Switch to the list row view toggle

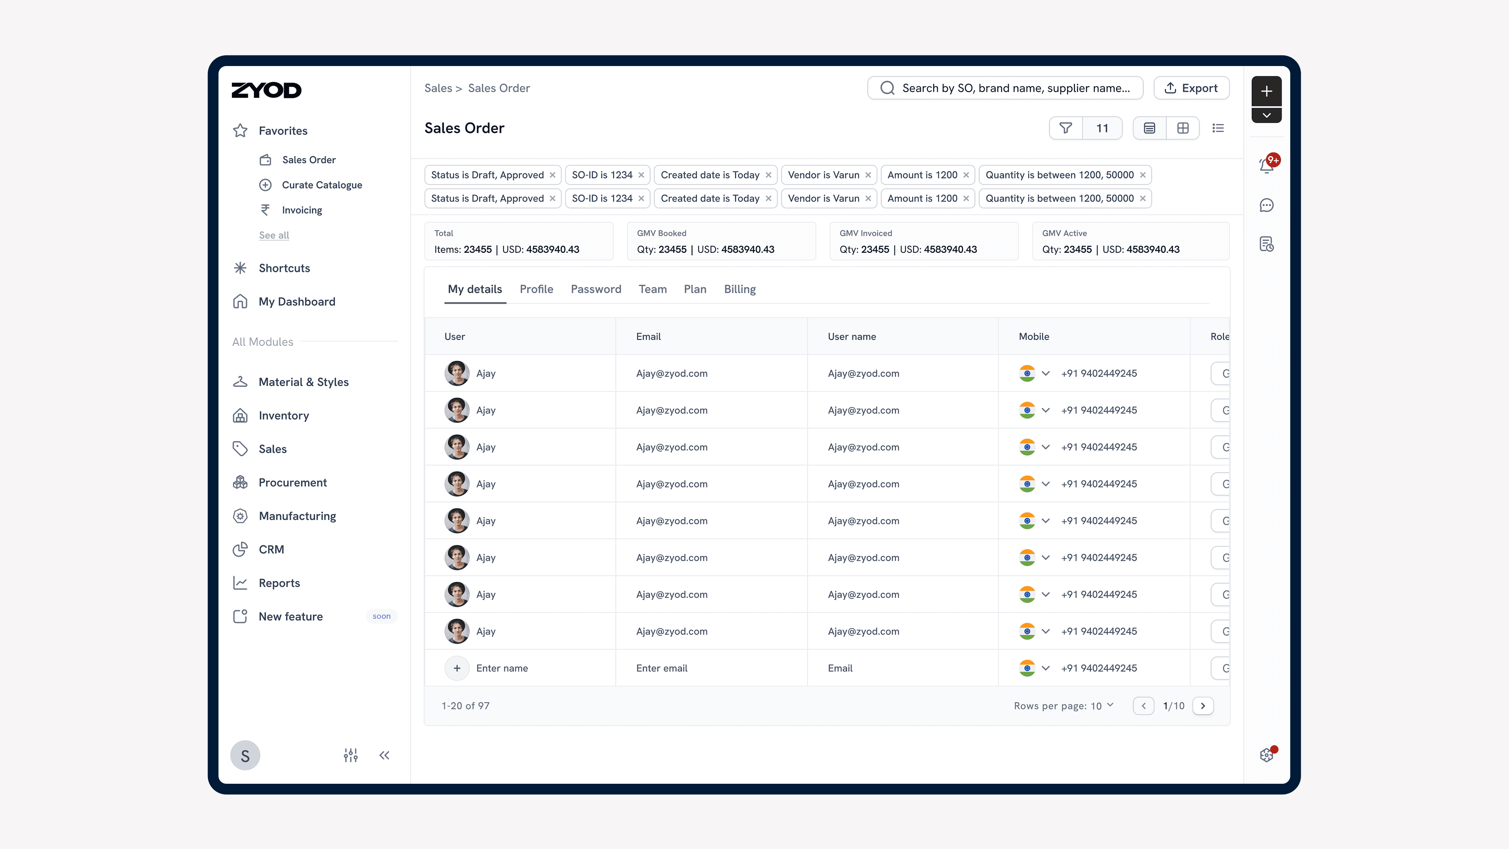(1149, 128)
